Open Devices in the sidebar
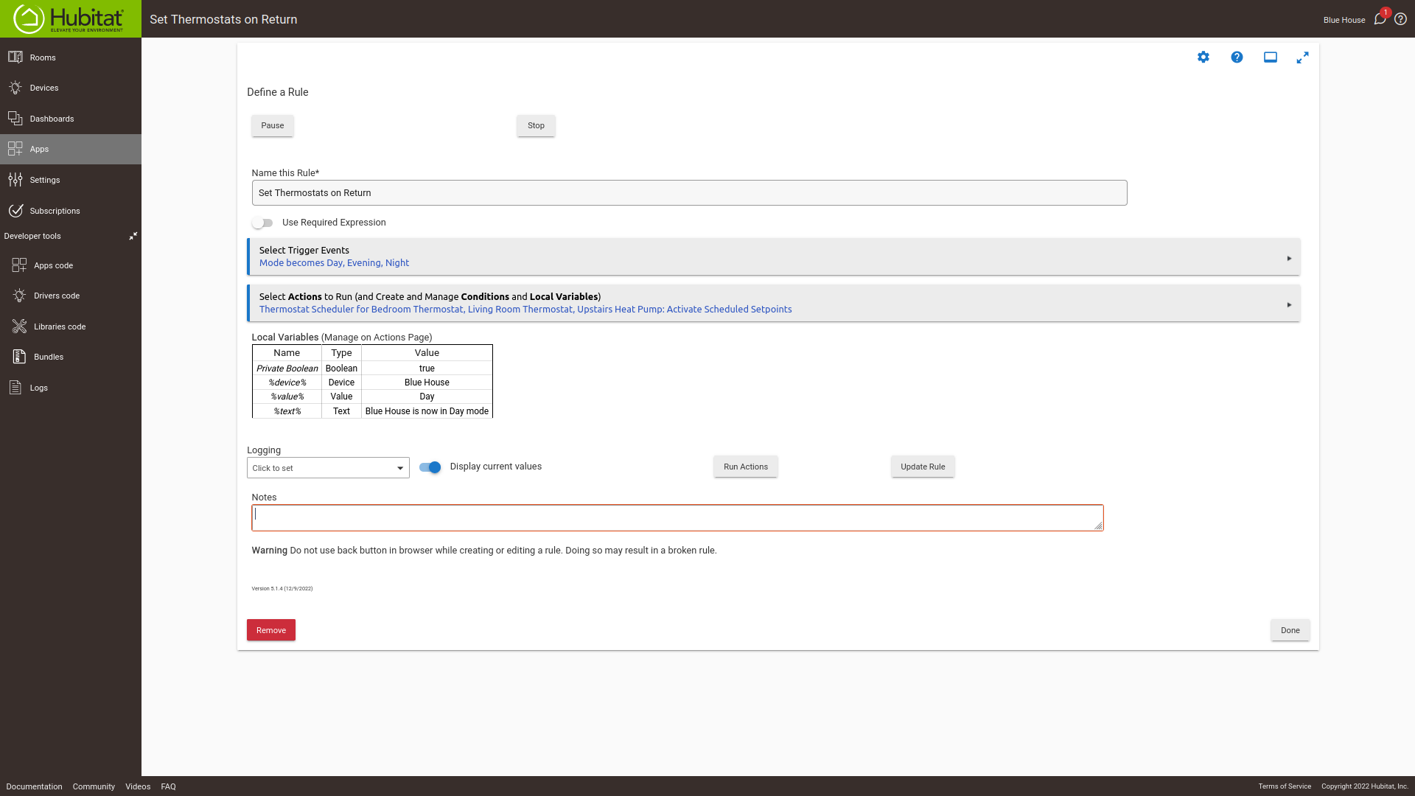The width and height of the screenshot is (1415, 796). point(44,88)
